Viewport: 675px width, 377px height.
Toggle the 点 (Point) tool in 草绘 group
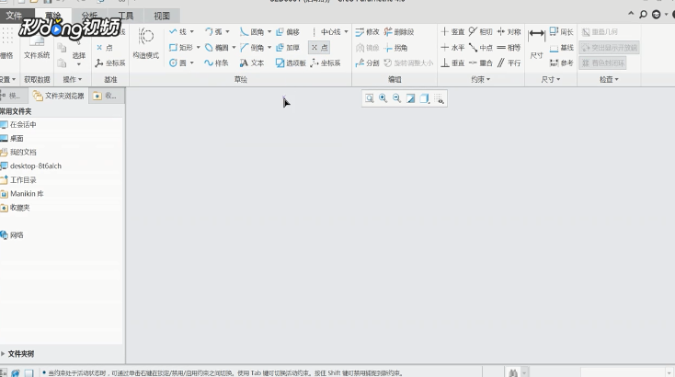pyautogui.click(x=319, y=47)
